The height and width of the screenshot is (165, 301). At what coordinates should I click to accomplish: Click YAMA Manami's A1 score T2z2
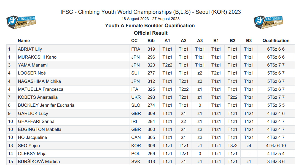167,65
